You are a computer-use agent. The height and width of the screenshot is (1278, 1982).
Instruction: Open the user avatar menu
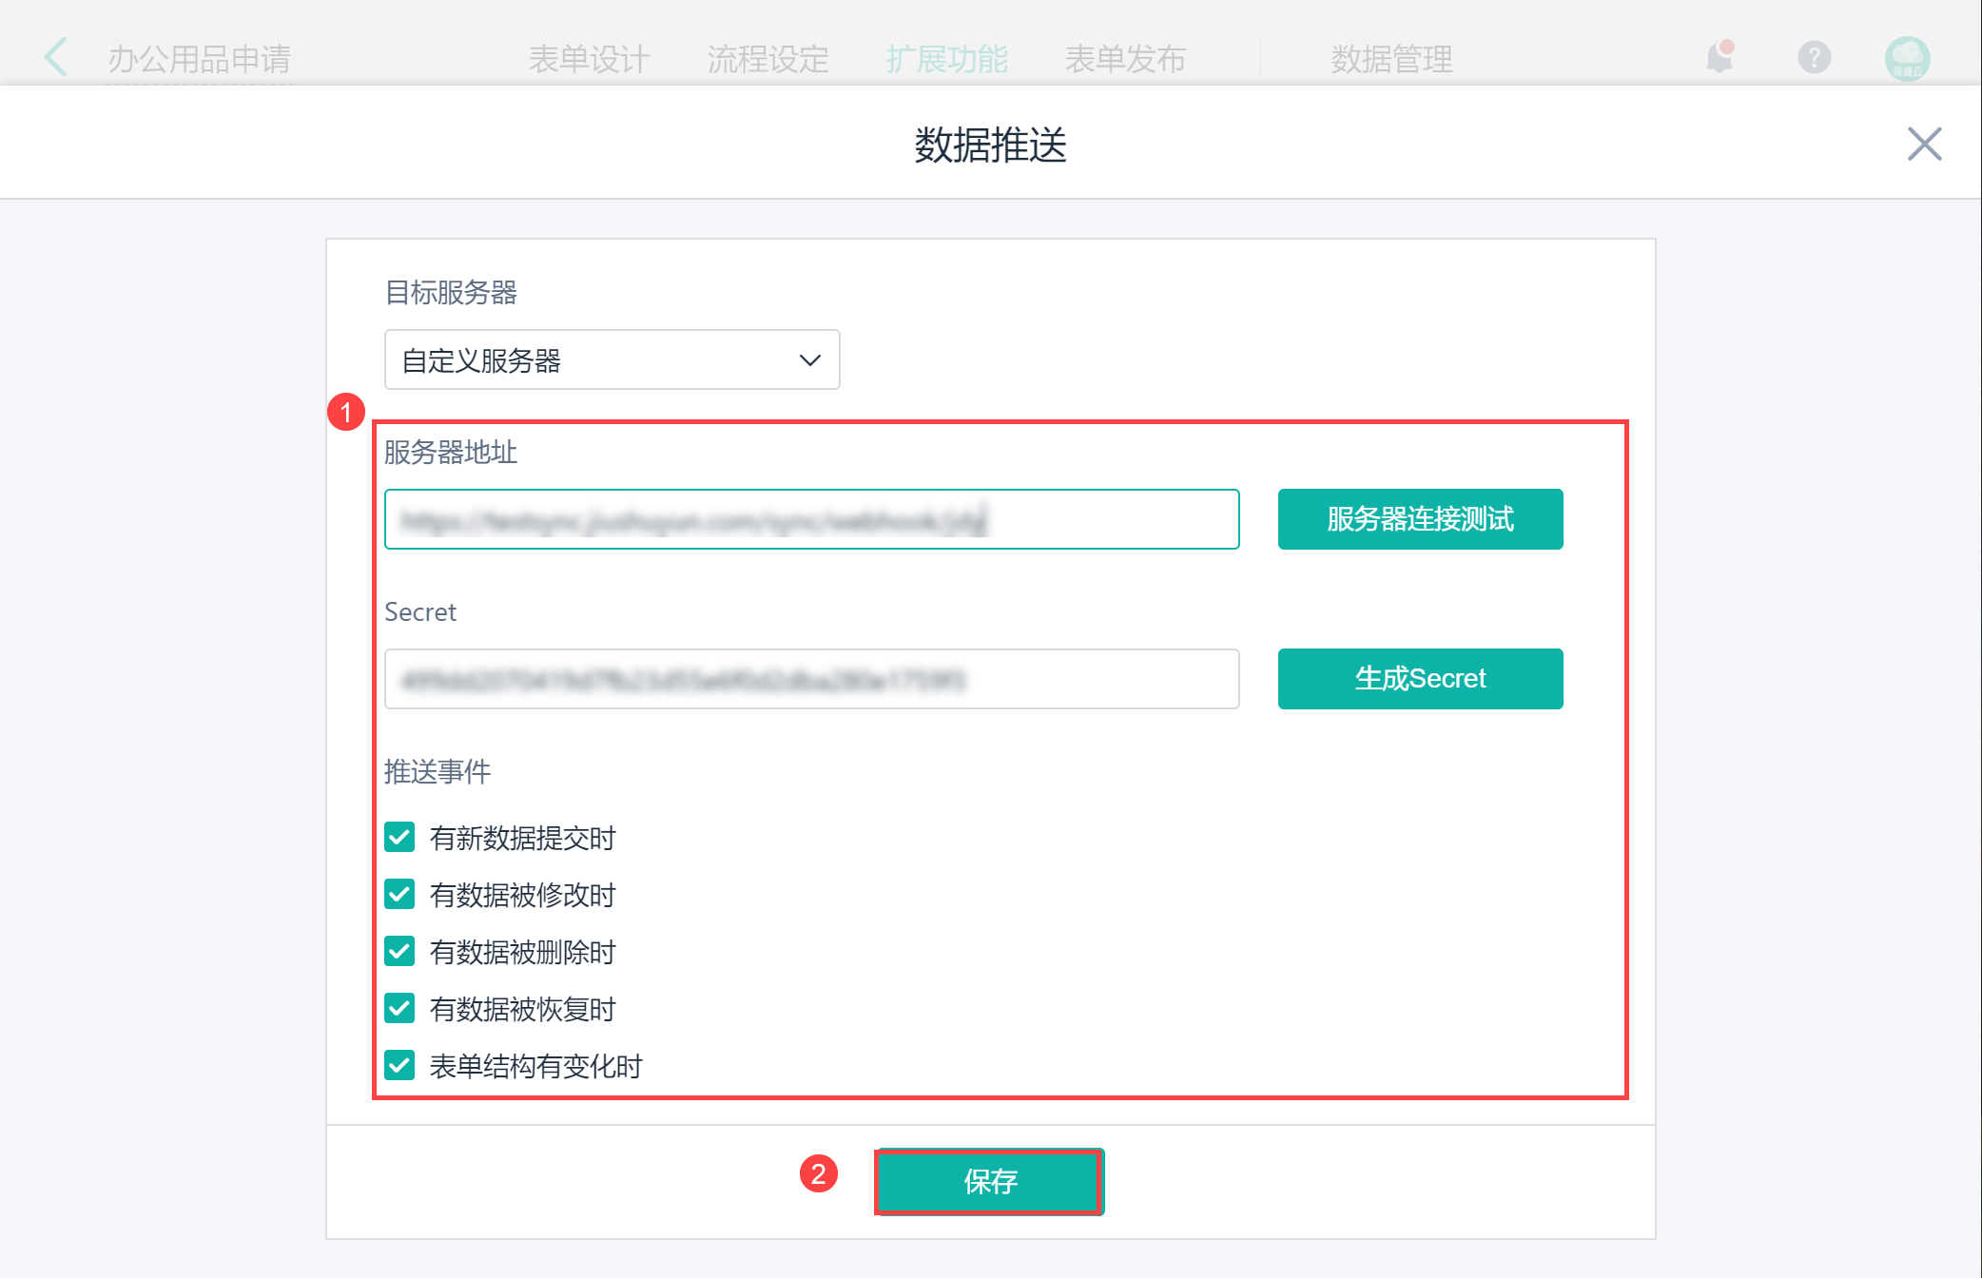[1907, 59]
